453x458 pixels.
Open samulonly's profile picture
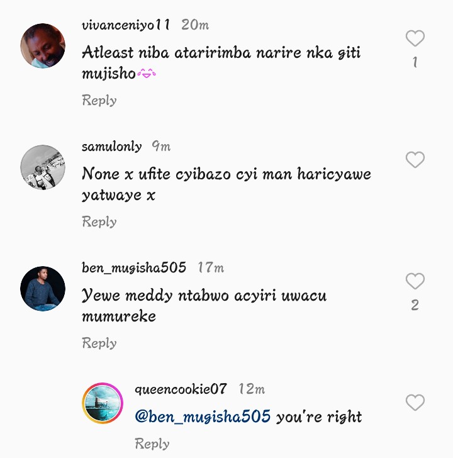click(43, 167)
